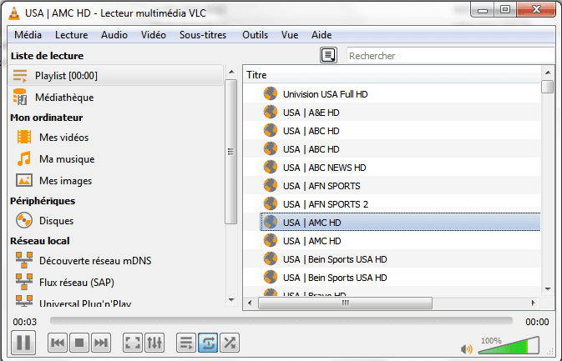Click the playlist horizontal scrollbar thumb
The width and height of the screenshot is (562, 361).
click(345, 303)
